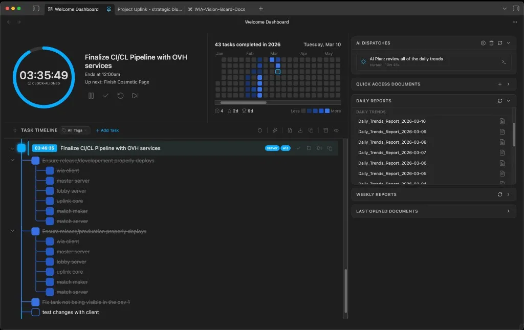
Task: Open the tab list dropdown in title bar
Action: (505, 9)
